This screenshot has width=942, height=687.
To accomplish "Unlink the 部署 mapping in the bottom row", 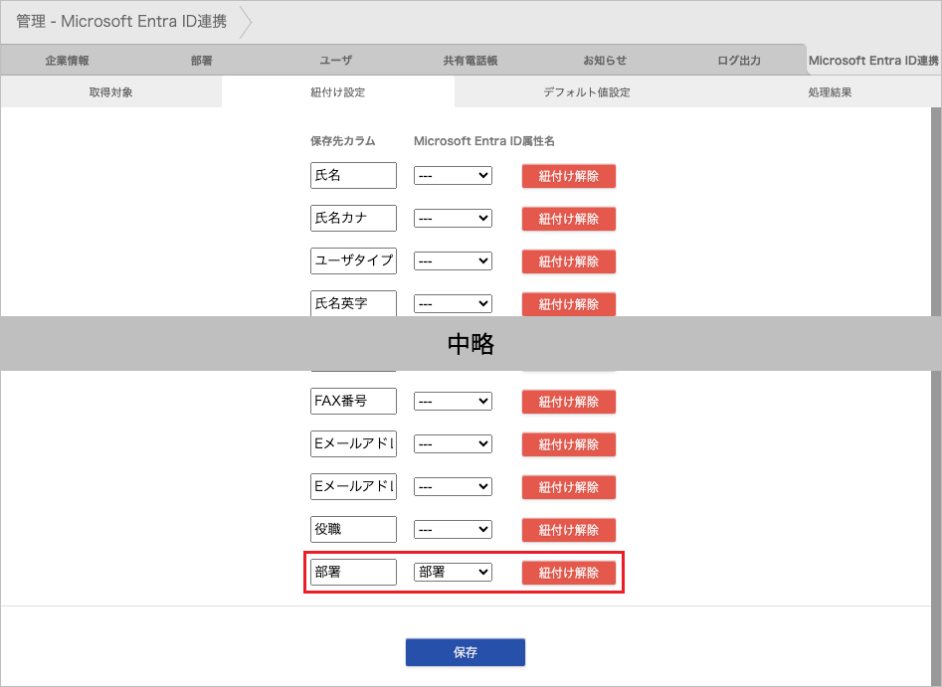I will point(568,573).
